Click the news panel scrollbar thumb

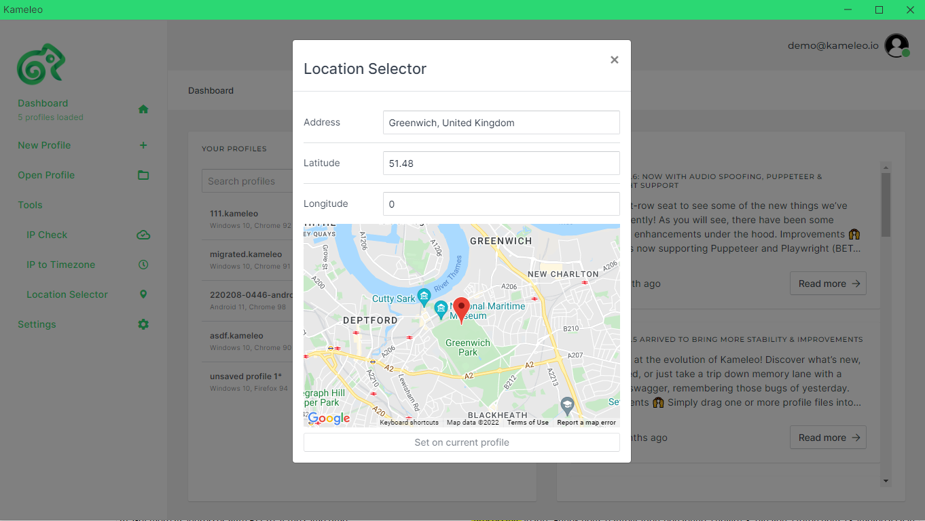click(886, 204)
